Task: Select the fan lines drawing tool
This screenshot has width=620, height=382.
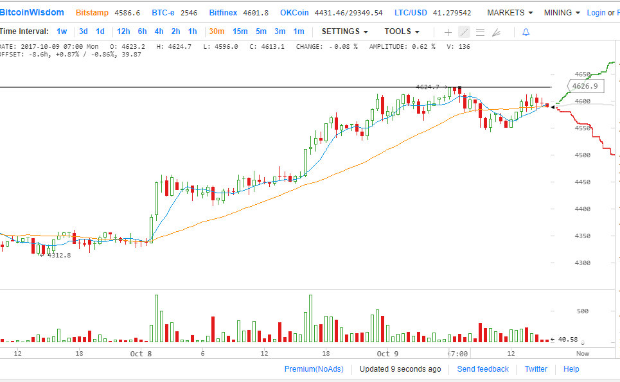Action: tap(495, 31)
